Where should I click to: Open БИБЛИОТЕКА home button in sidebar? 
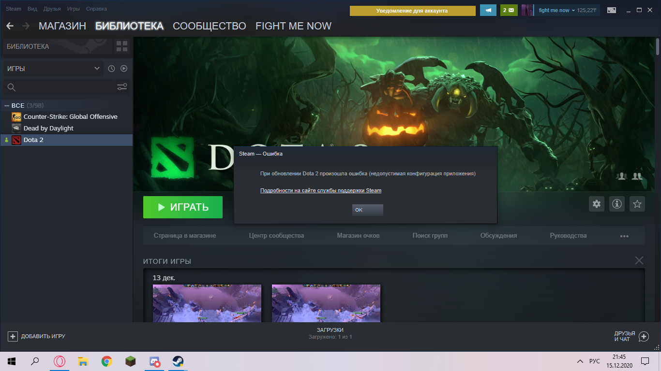(57, 47)
